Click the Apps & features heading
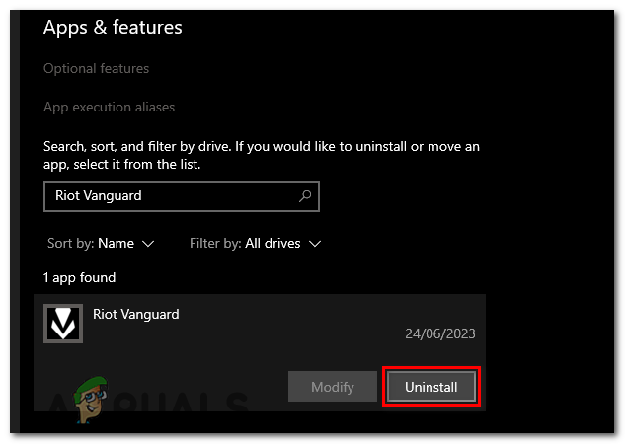 [113, 28]
